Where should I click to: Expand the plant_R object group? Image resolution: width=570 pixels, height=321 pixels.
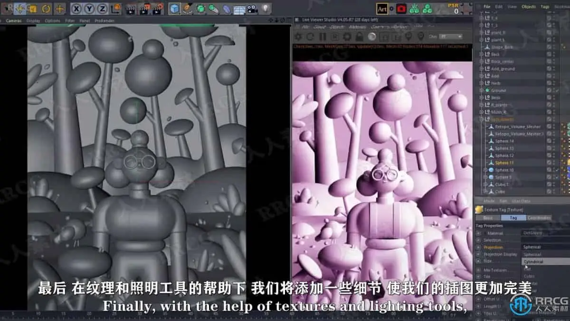(481, 33)
